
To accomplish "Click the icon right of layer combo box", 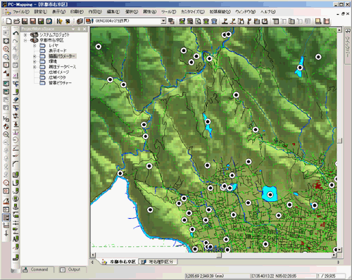I will click(171, 21).
